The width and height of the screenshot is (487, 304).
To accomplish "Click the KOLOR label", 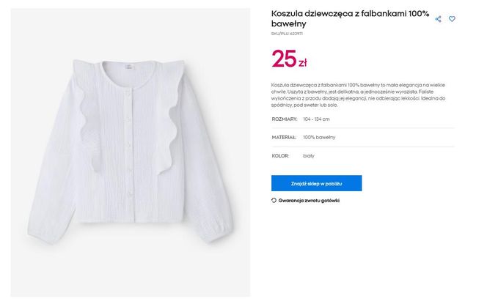I will (280, 156).
